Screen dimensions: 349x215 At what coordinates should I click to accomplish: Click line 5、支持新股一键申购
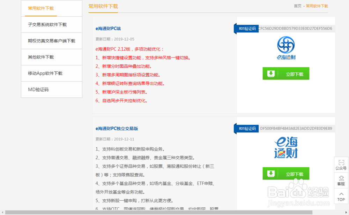point(134,201)
